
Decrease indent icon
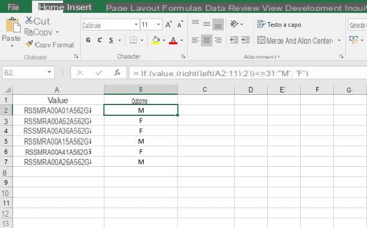pos(234,40)
